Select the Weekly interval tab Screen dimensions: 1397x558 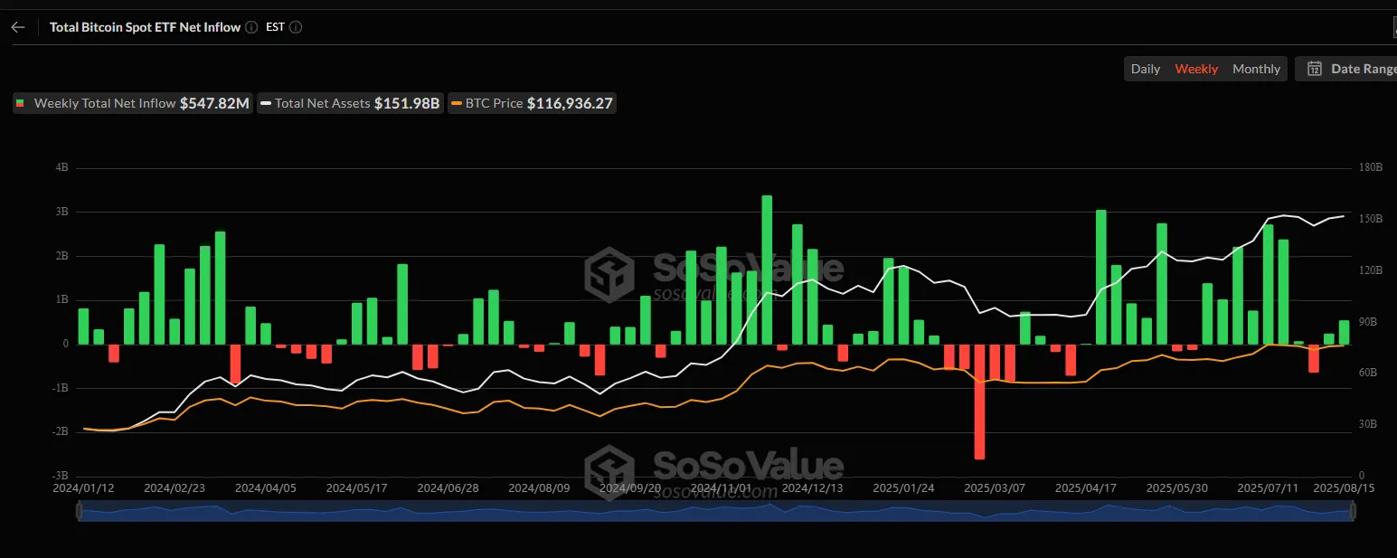[x=1196, y=69]
